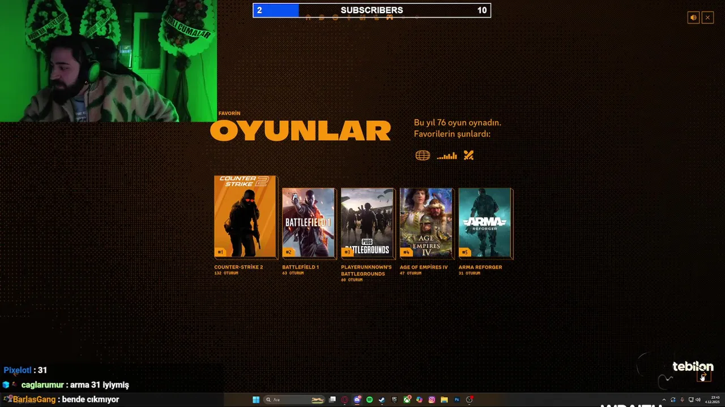The image size is (725, 407).
Task: Open OBS Studio from the taskbar
Action: (x=469, y=400)
